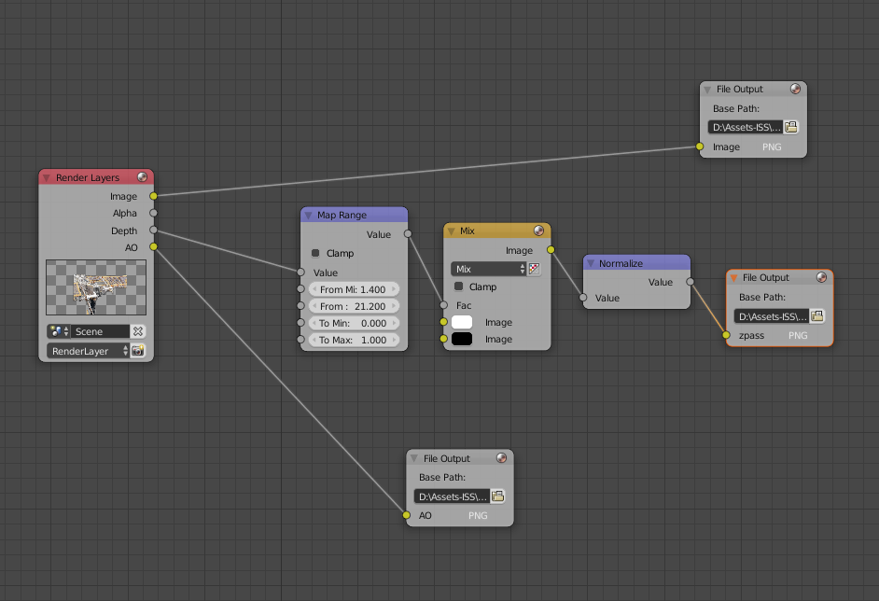Click AO output socket on Render Layers
The height and width of the screenshot is (601, 879).
point(154,246)
